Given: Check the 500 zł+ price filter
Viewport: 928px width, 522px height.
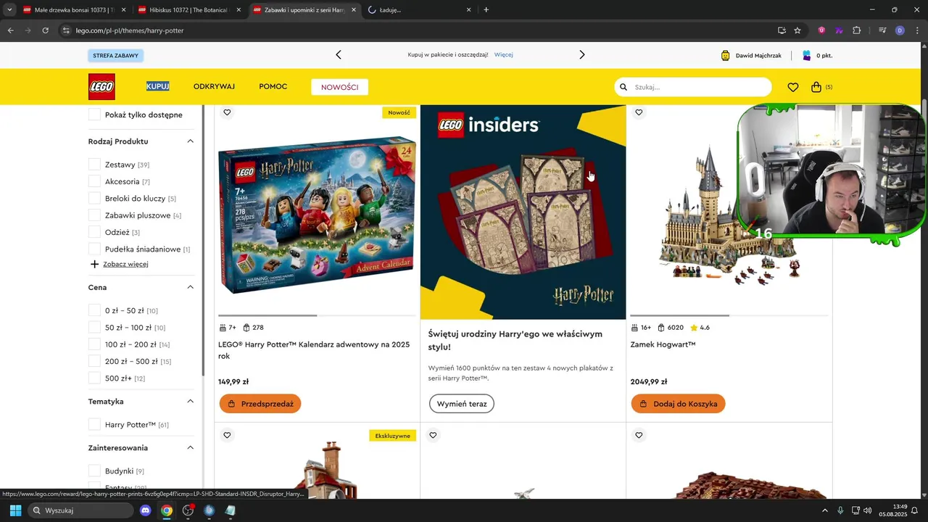Looking at the screenshot, I should pyautogui.click(x=94, y=378).
